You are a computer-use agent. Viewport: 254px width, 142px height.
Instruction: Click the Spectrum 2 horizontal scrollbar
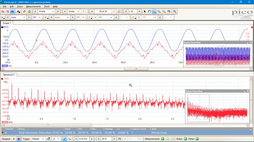(48, 125)
